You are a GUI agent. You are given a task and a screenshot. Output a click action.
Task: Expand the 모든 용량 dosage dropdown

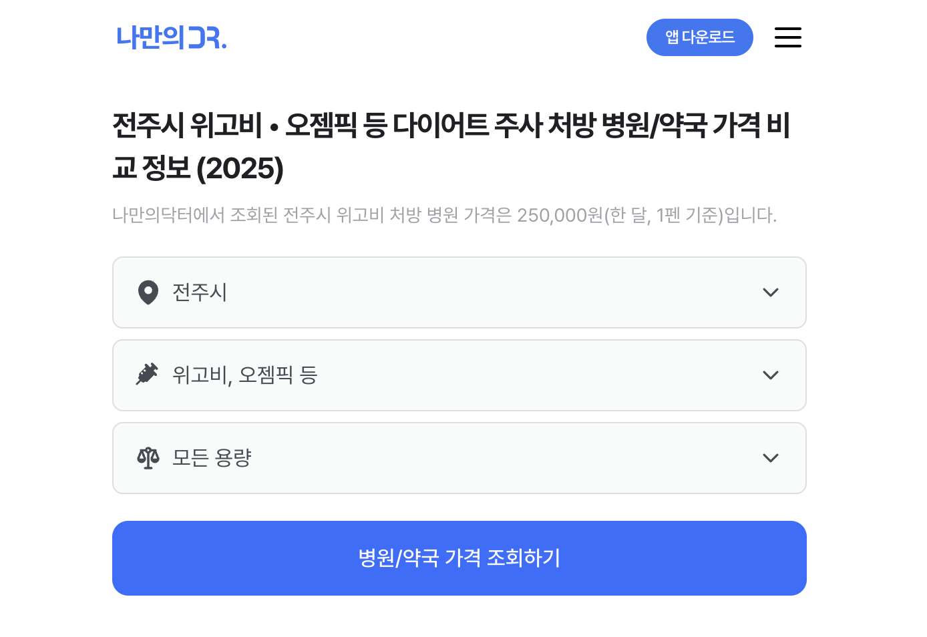click(x=459, y=458)
